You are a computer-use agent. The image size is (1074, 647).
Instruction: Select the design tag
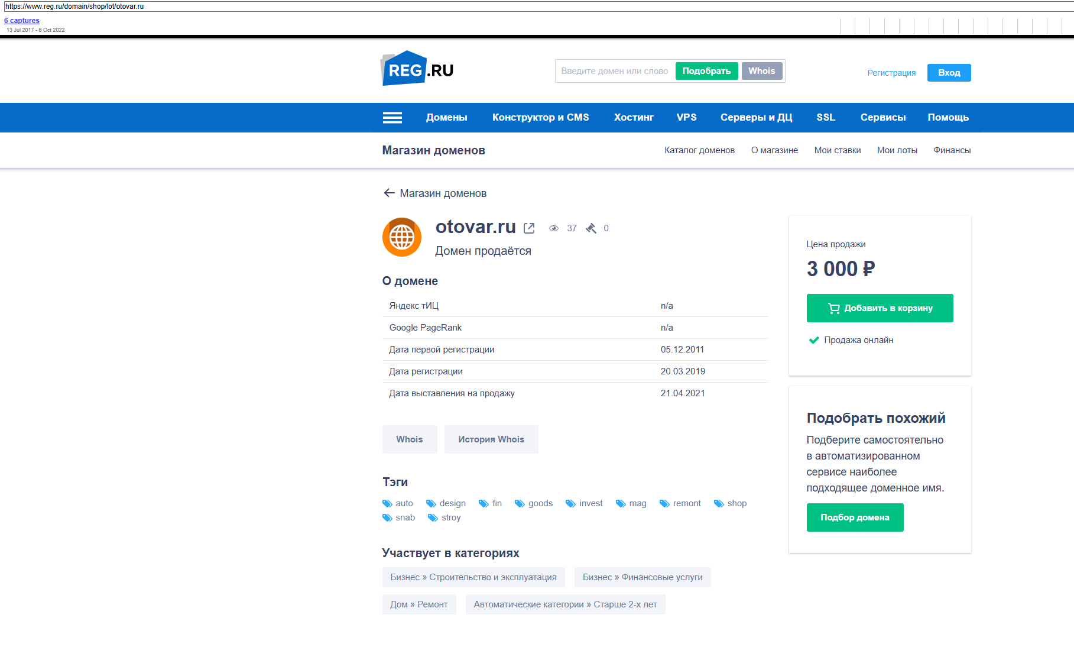[453, 503]
